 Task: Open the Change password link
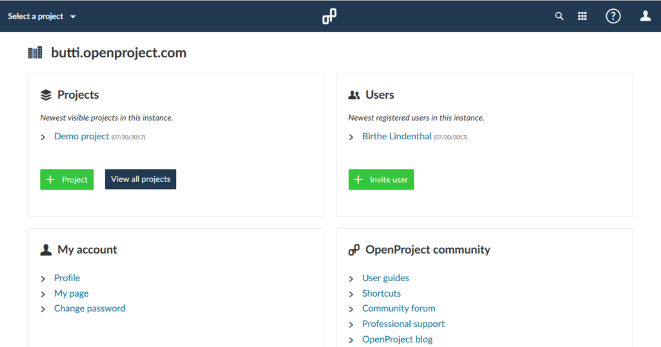click(90, 308)
